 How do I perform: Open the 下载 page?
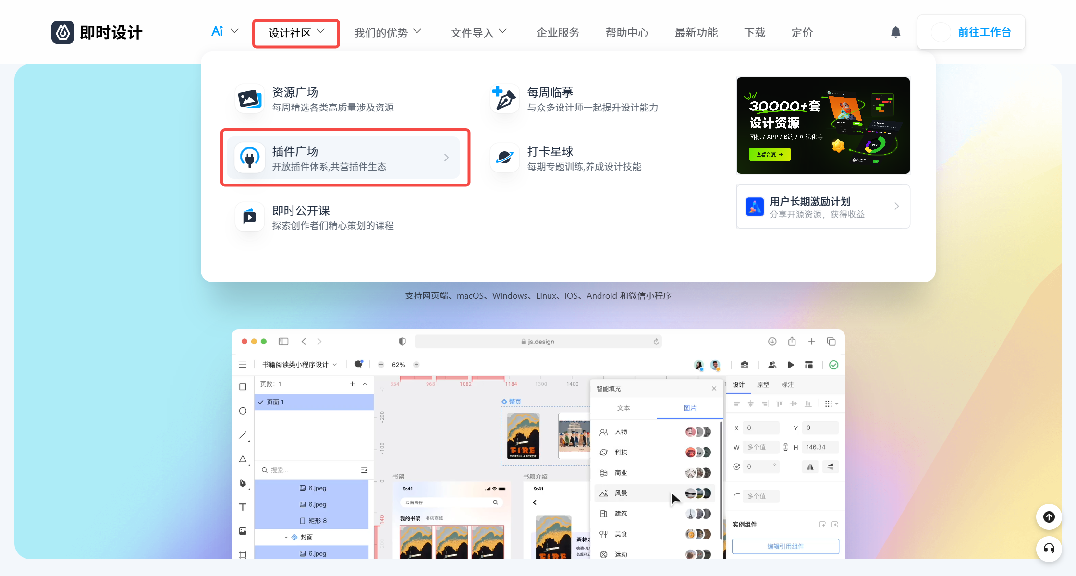(755, 33)
